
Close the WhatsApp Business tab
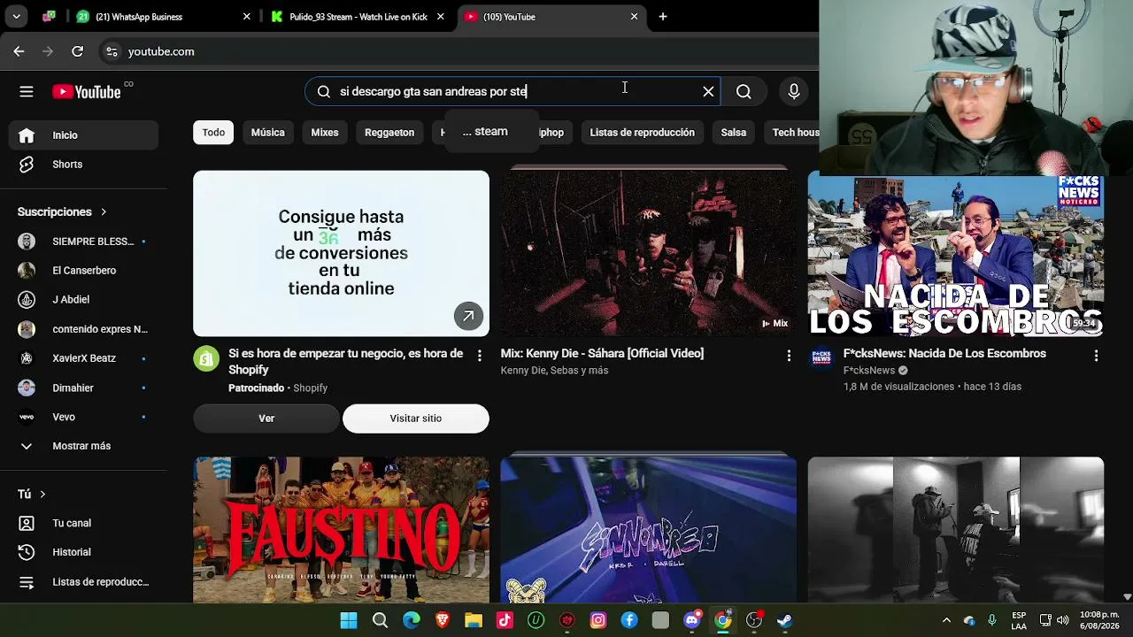click(x=246, y=16)
